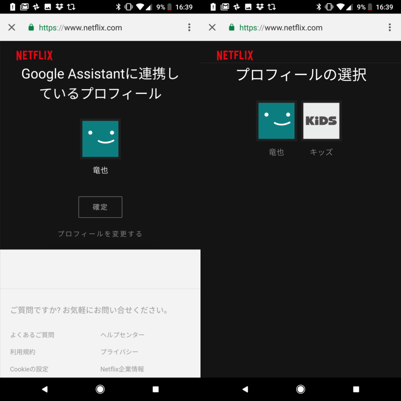Tap the プロフィールの選択 heading

tap(301, 75)
